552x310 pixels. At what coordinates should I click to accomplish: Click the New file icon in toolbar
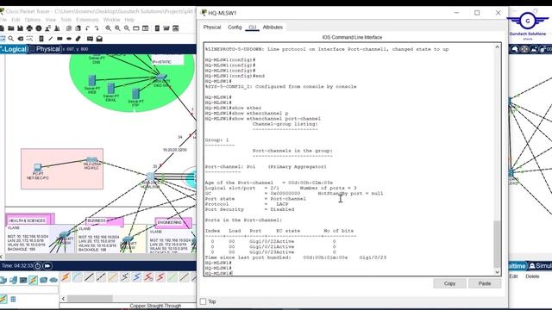(2, 28)
